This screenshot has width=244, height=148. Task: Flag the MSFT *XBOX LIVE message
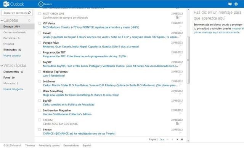pos(180,17)
